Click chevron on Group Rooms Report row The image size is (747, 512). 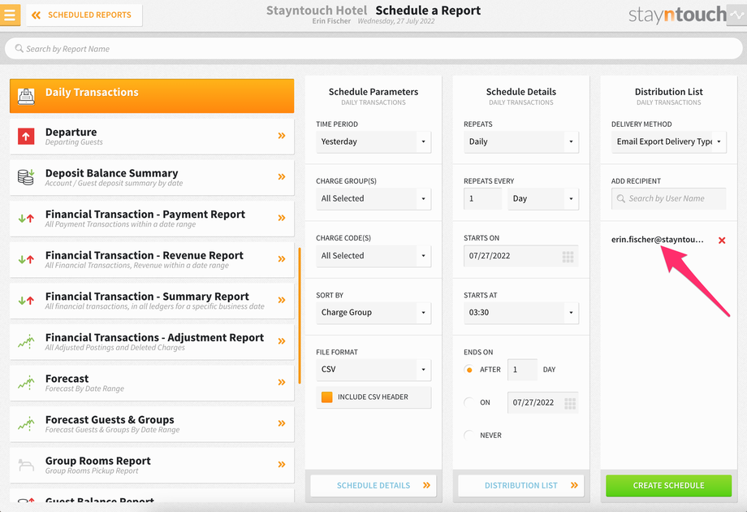[x=282, y=464]
